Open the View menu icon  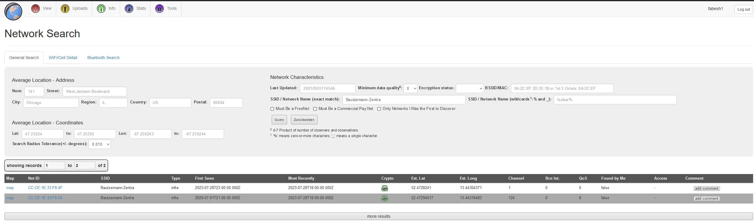36,9
